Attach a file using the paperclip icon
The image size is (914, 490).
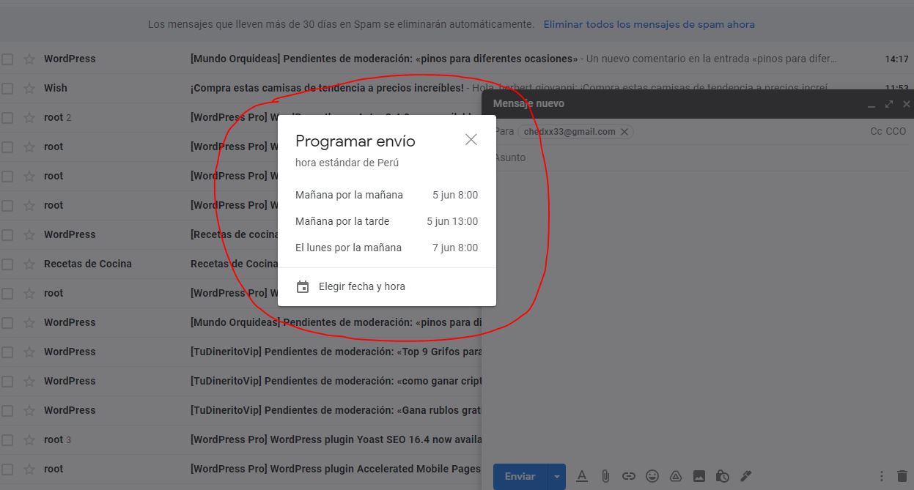(605, 476)
